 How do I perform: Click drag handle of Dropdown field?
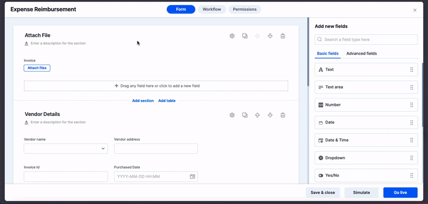[411, 158]
